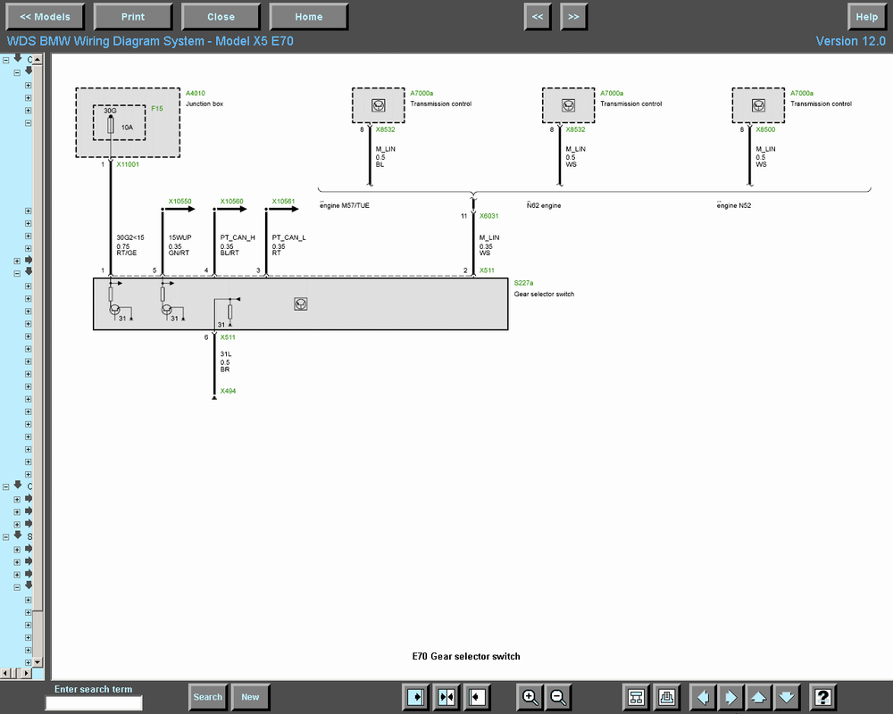Screen dimensions: 893x714
Task: Click the 'engine M57/TUE' label
Action: pos(345,205)
